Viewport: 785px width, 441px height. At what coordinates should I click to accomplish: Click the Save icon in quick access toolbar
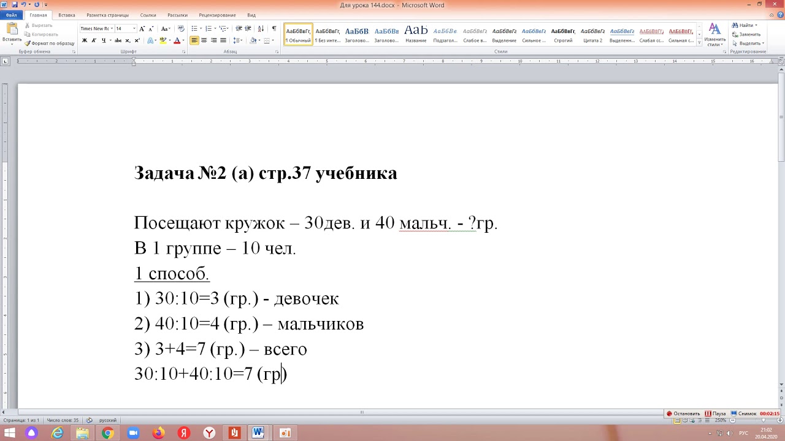14,4
